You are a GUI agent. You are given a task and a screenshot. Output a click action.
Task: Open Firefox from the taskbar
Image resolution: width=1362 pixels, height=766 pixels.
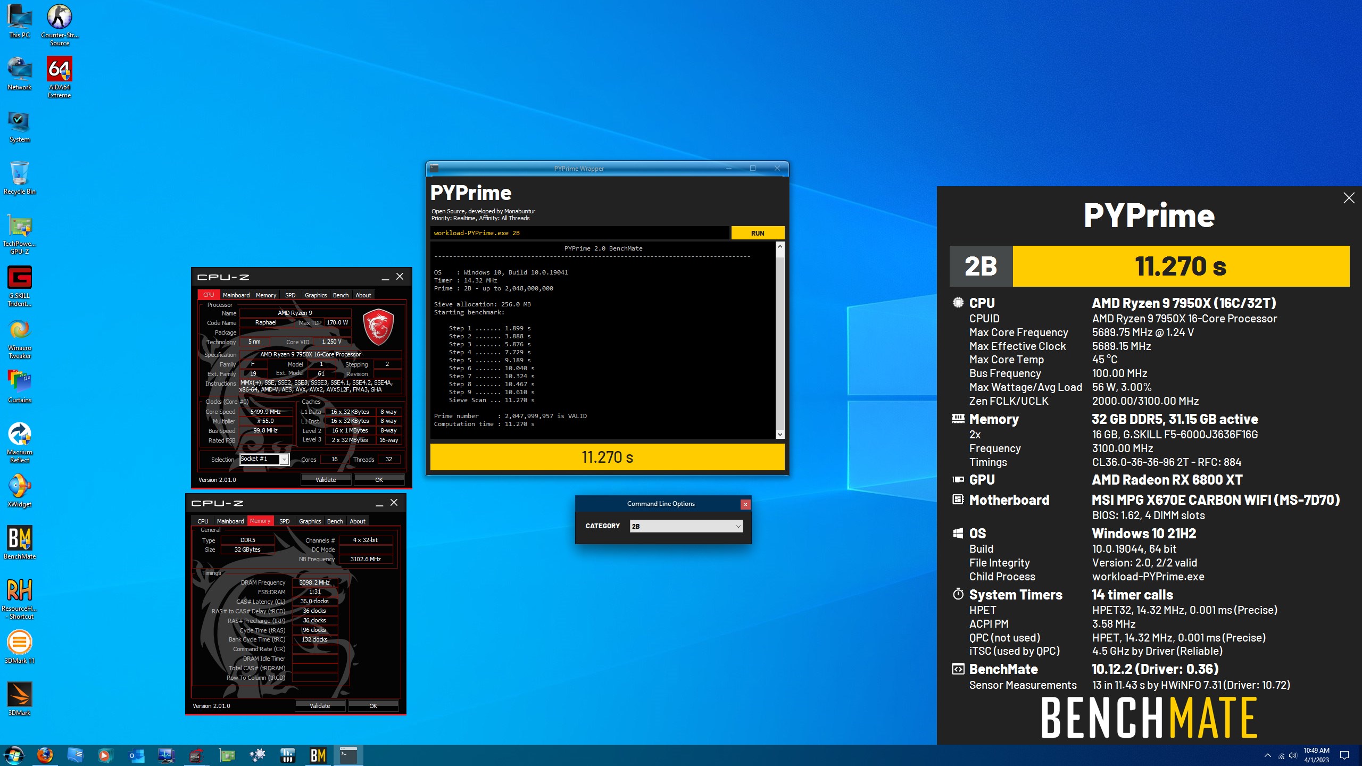tap(45, 755)
